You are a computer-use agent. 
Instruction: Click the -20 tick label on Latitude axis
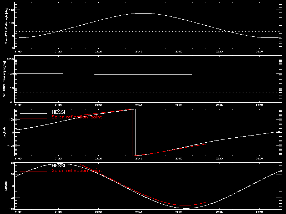click(12, 198)
